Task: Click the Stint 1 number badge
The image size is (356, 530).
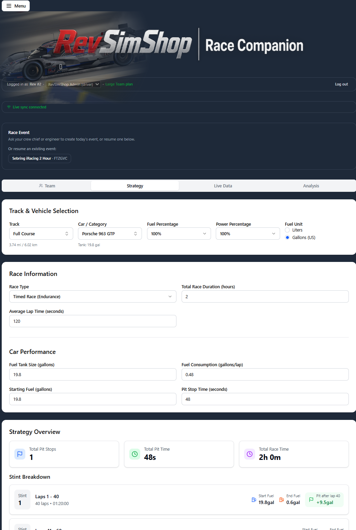Action: pyautogui.click(x=22, y=500)
